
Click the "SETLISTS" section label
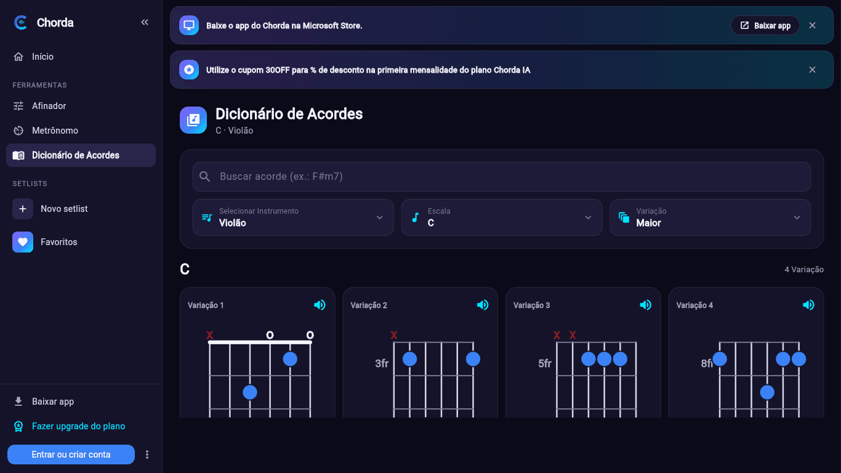(x=30, y=184)
